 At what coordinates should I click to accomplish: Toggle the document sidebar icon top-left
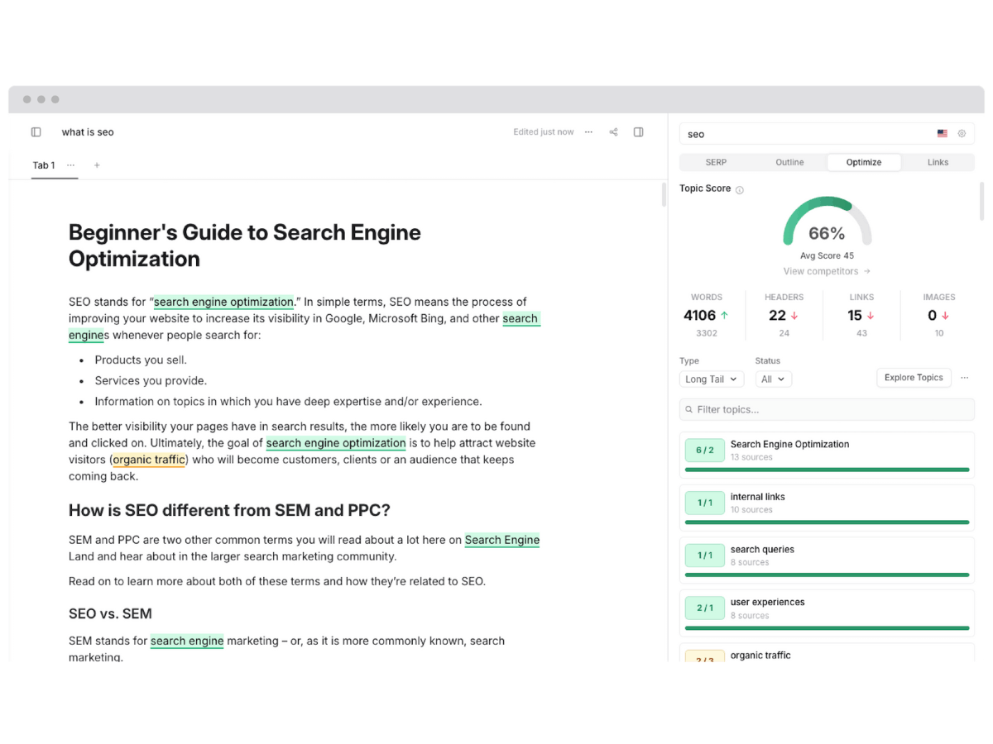(36, 131)
